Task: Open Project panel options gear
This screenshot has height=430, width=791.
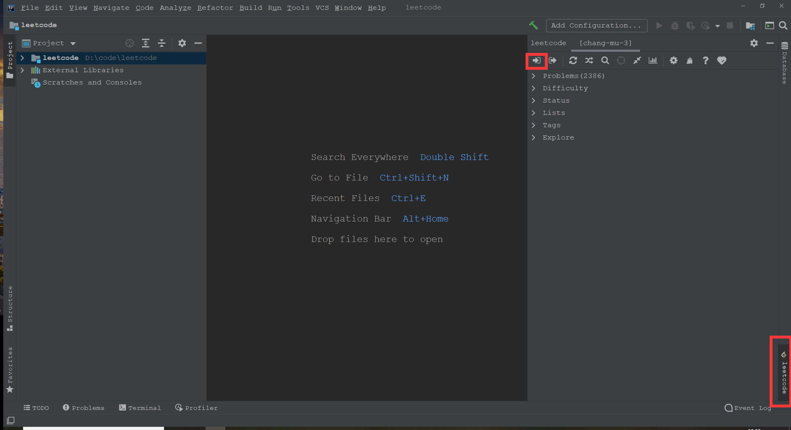Action: 182,43
